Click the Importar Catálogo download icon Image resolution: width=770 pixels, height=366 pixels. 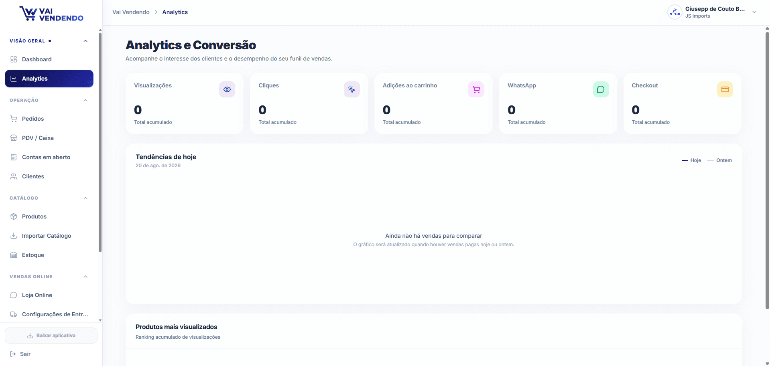tap(14, 236)
